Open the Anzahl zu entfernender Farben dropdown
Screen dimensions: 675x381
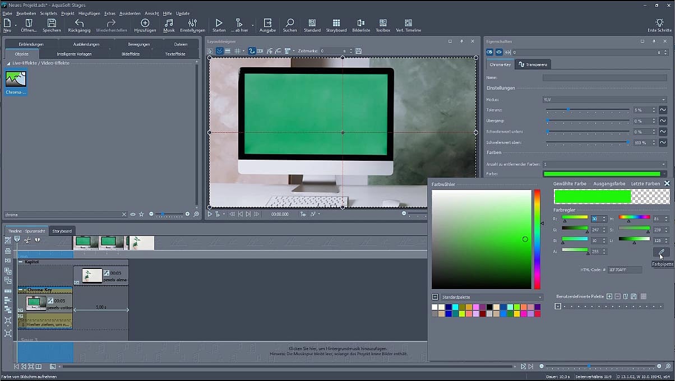click(604, 164)
